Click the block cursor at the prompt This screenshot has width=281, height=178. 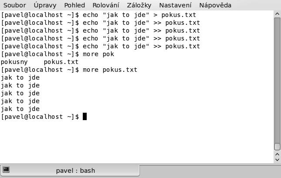85,117
